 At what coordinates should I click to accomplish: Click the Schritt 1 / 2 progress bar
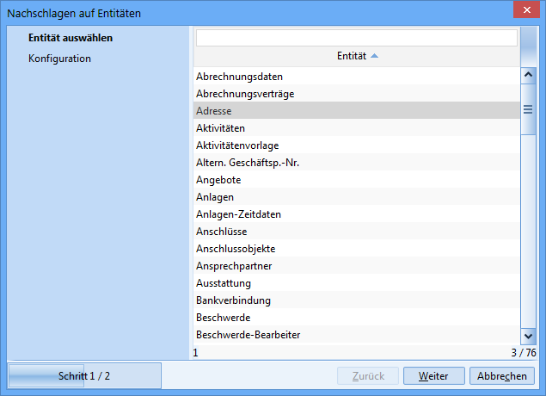tap(84, 376)
